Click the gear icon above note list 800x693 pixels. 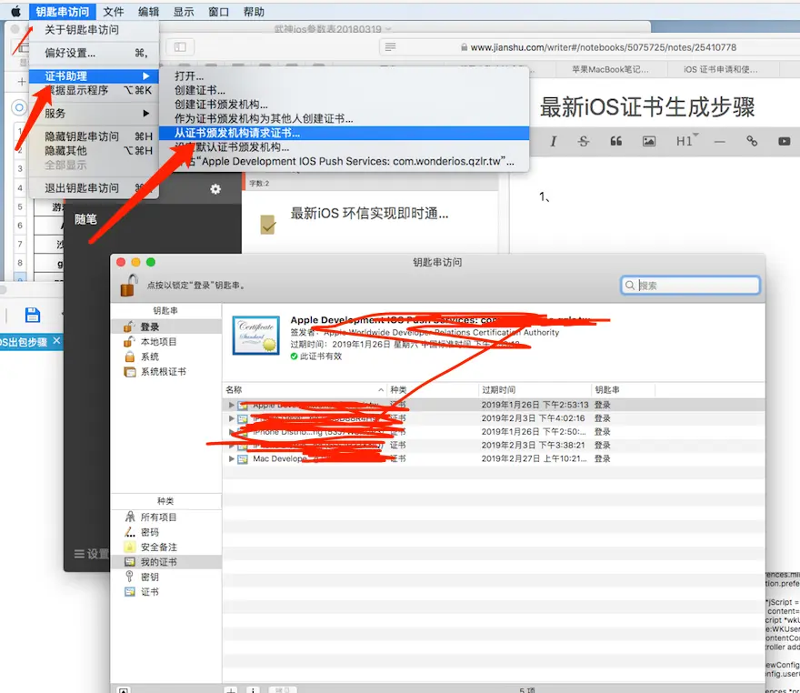[x=215, y=189]
